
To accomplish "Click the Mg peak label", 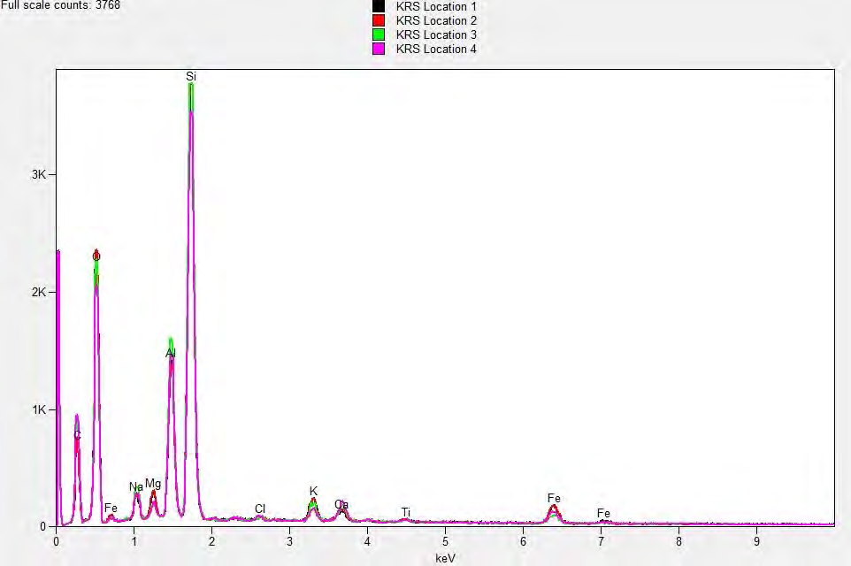I will (153, 483).
